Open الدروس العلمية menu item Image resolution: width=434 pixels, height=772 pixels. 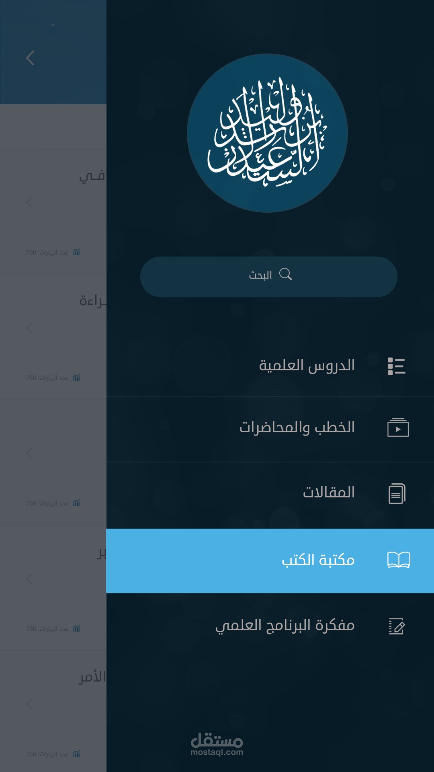click(270, 366)
